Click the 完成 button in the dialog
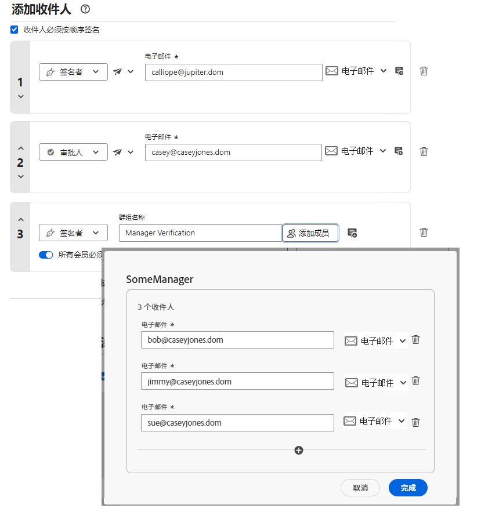 [x=408, y=488]
